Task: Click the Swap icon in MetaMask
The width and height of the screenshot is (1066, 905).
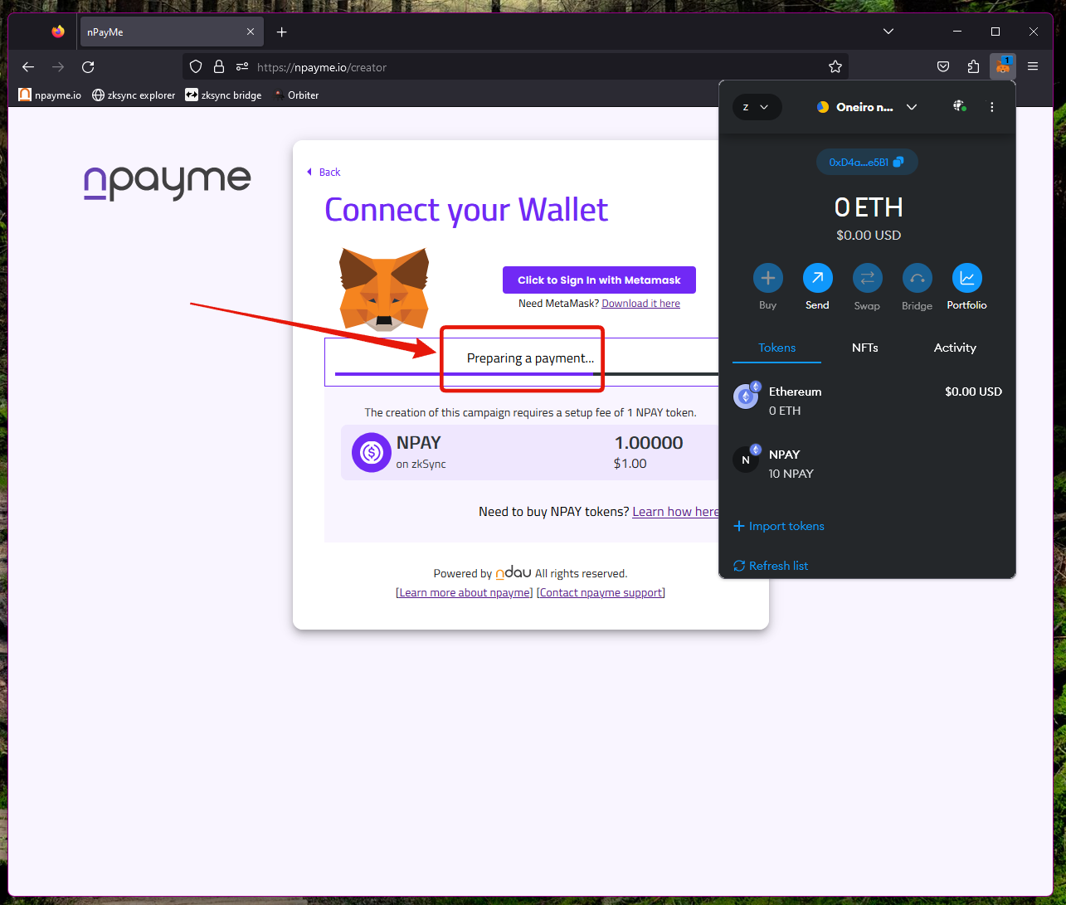Action: coord(868,278)
